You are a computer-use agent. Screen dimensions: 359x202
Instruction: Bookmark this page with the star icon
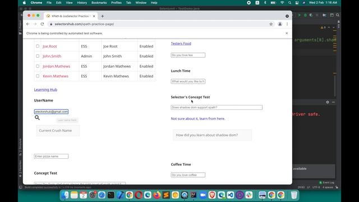pyautogui.click(x=271, y=24)
